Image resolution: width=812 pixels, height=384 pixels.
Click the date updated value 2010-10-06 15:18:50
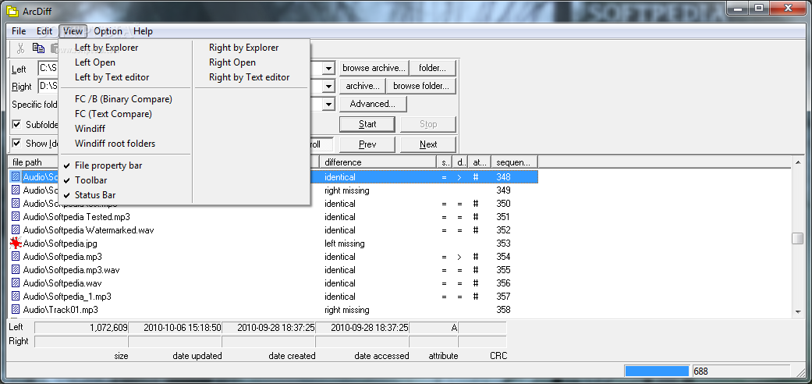point(183,328)
